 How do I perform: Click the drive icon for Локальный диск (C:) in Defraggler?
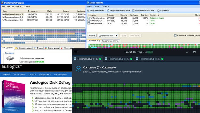pyautogui.click(x=3, y=14)
